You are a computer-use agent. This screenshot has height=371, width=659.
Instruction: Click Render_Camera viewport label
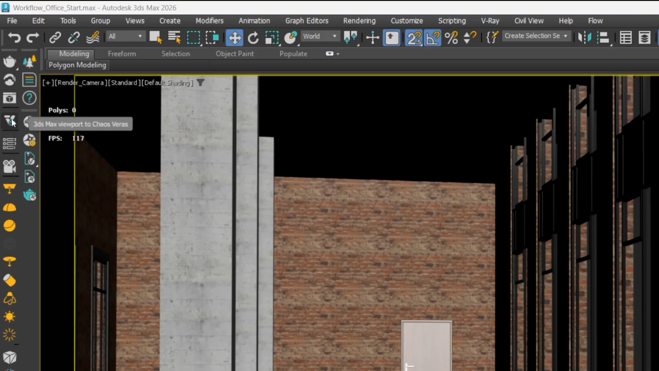(x=81, y=83)
